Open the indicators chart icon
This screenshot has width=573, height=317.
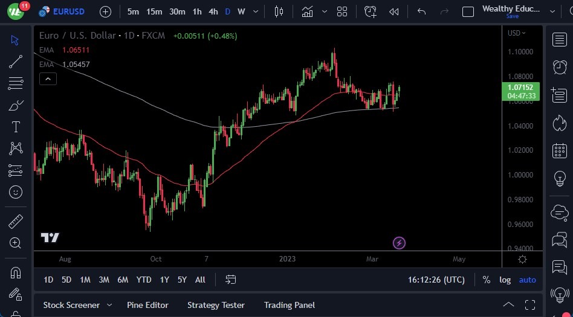click(x=308, y=11)
